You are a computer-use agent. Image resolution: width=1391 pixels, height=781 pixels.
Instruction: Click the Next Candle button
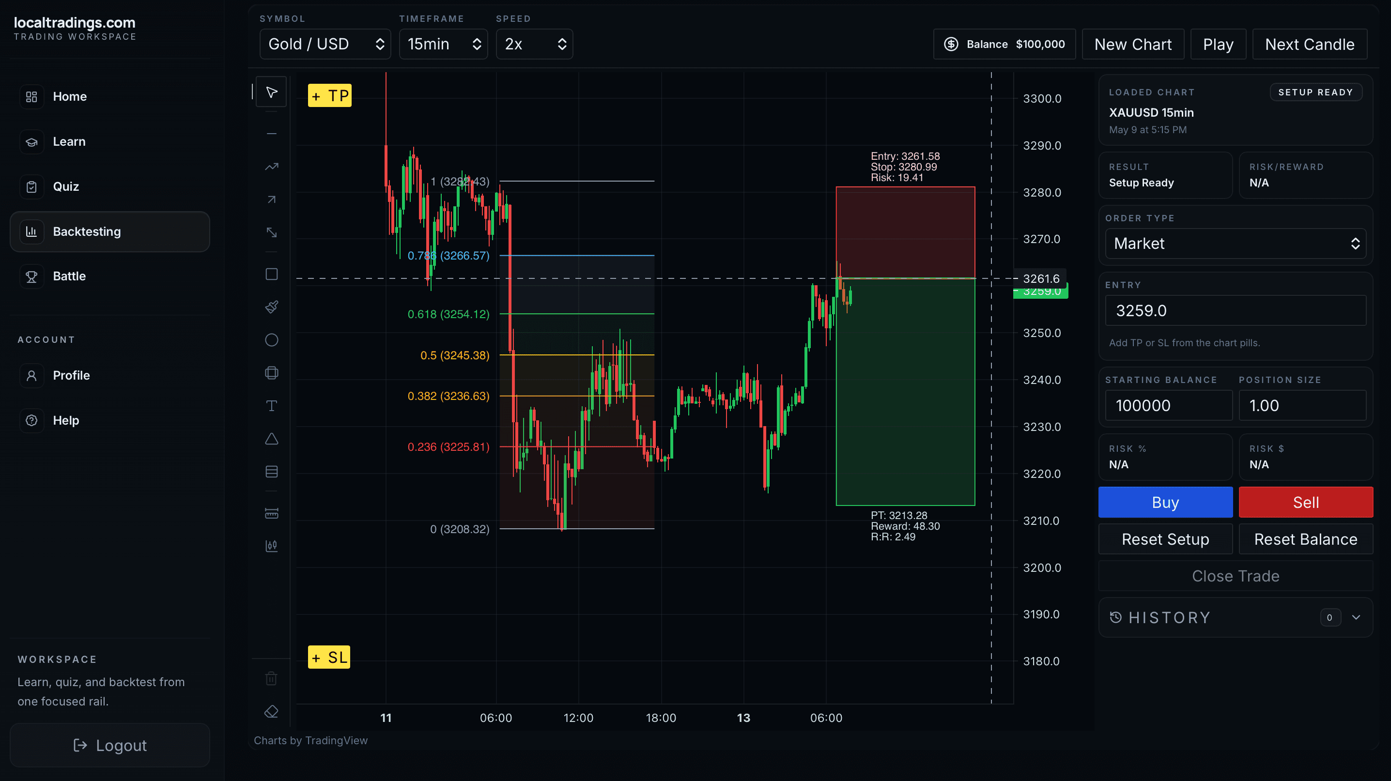pyautogui.click(x=1310, y=44)
